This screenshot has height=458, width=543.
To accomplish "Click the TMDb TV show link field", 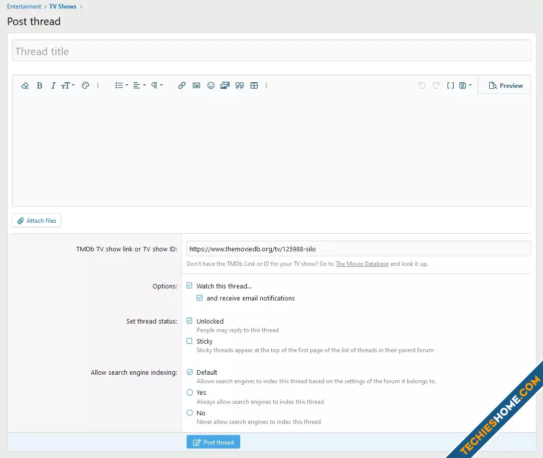I will [x=359, y=249].
